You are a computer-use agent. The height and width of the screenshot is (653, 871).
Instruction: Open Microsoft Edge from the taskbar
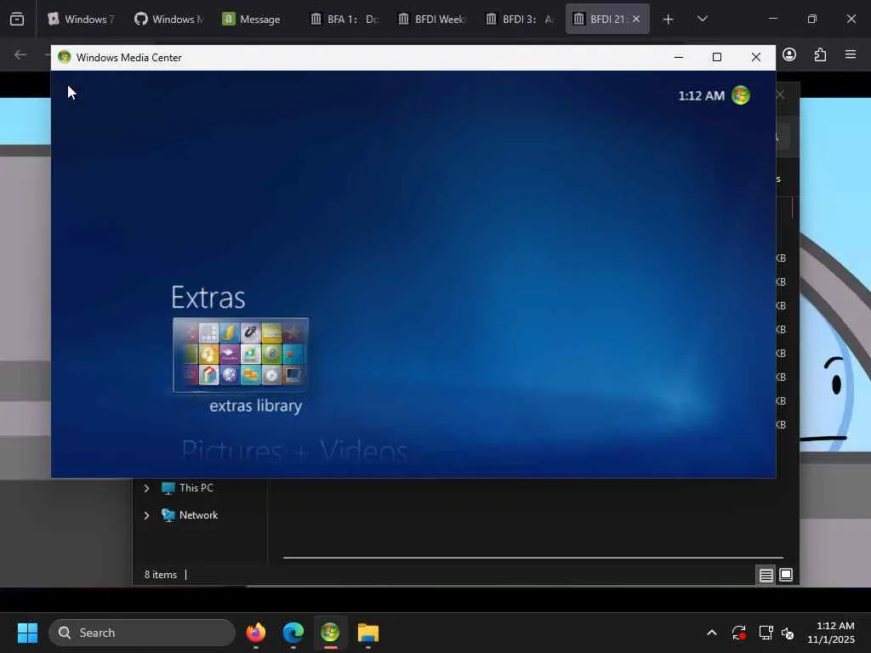tap(293, 633)
